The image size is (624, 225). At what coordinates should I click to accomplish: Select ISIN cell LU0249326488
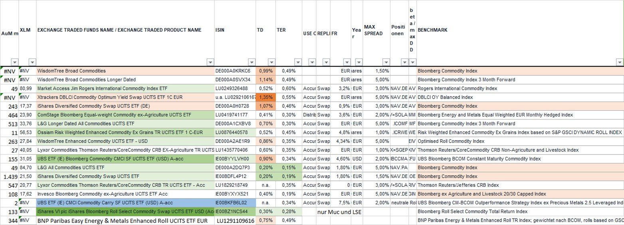click(x=235, y=88)
